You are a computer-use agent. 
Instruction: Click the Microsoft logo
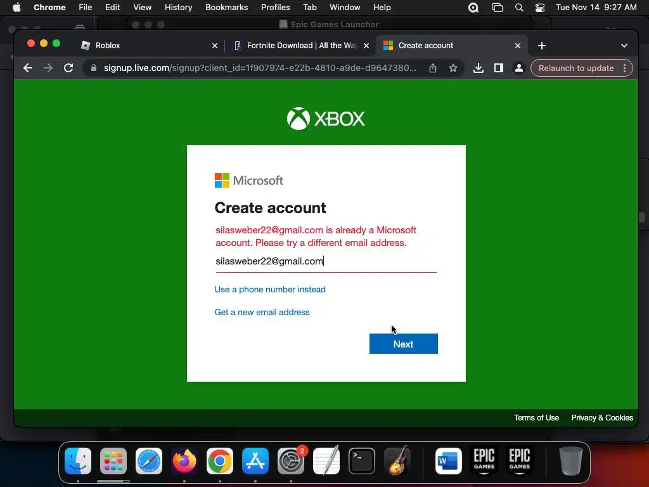248,181
